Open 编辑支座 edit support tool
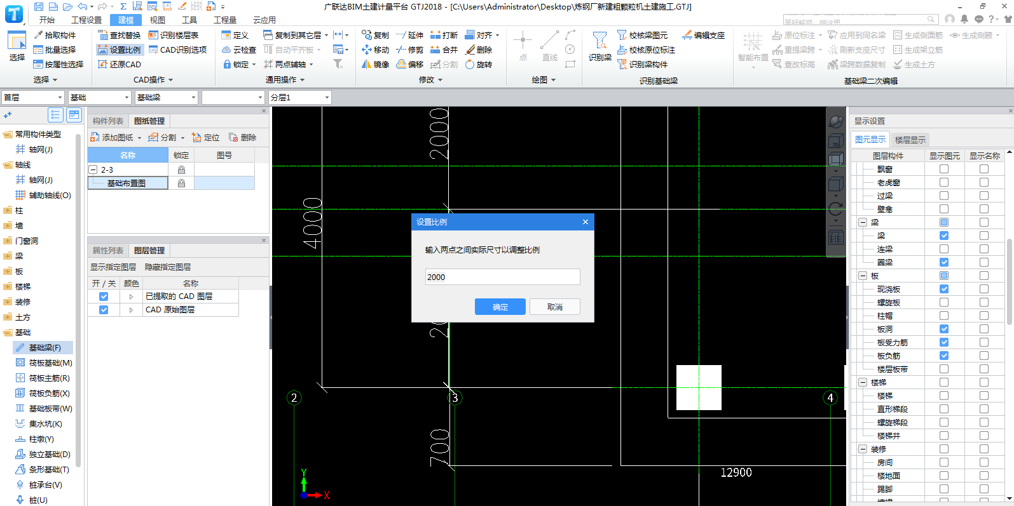This screenshot has height=506, width=1014. (x=703, y=35)
